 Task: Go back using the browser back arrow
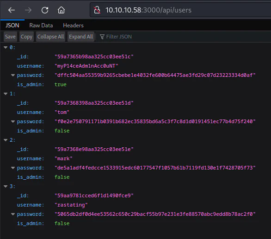12,10
